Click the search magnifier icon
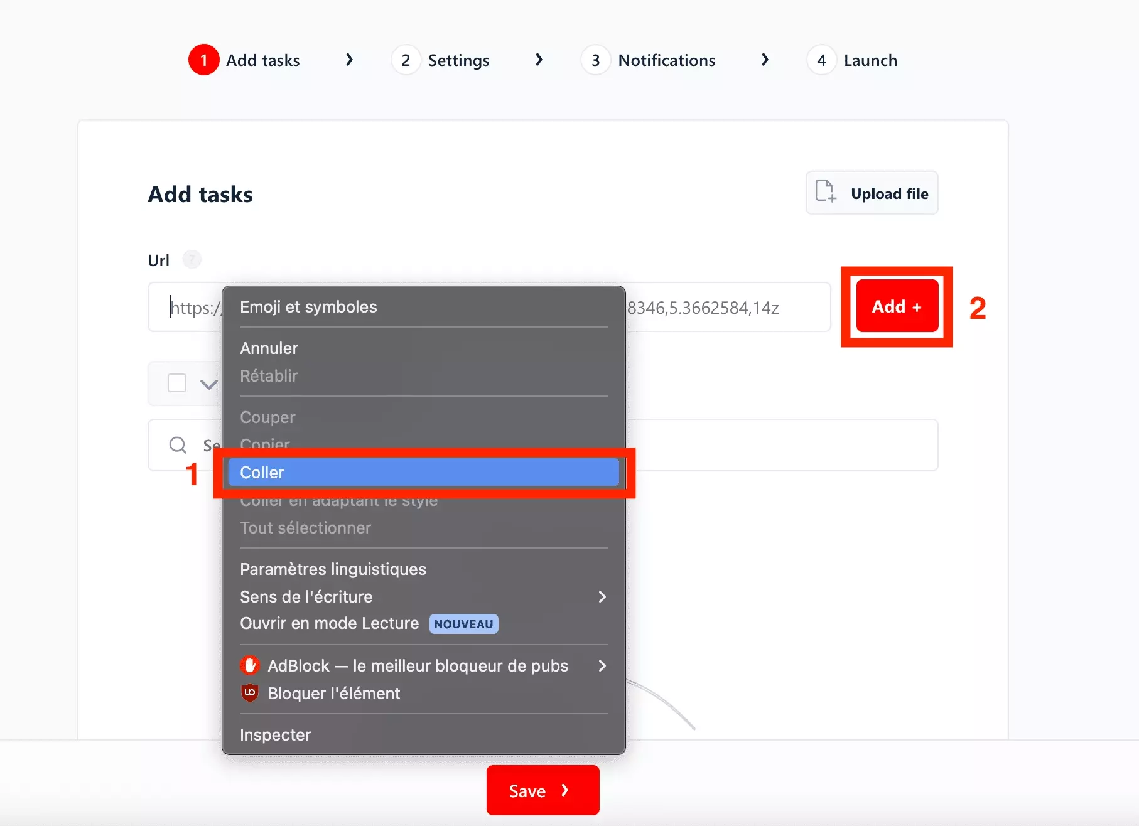 178,445
